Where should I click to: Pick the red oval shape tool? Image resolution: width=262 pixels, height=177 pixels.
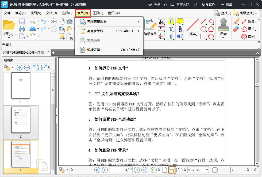(x=203, y=29)
